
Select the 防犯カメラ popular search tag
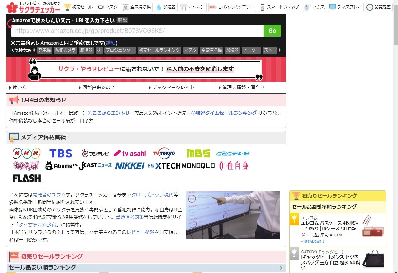point(65,50)
